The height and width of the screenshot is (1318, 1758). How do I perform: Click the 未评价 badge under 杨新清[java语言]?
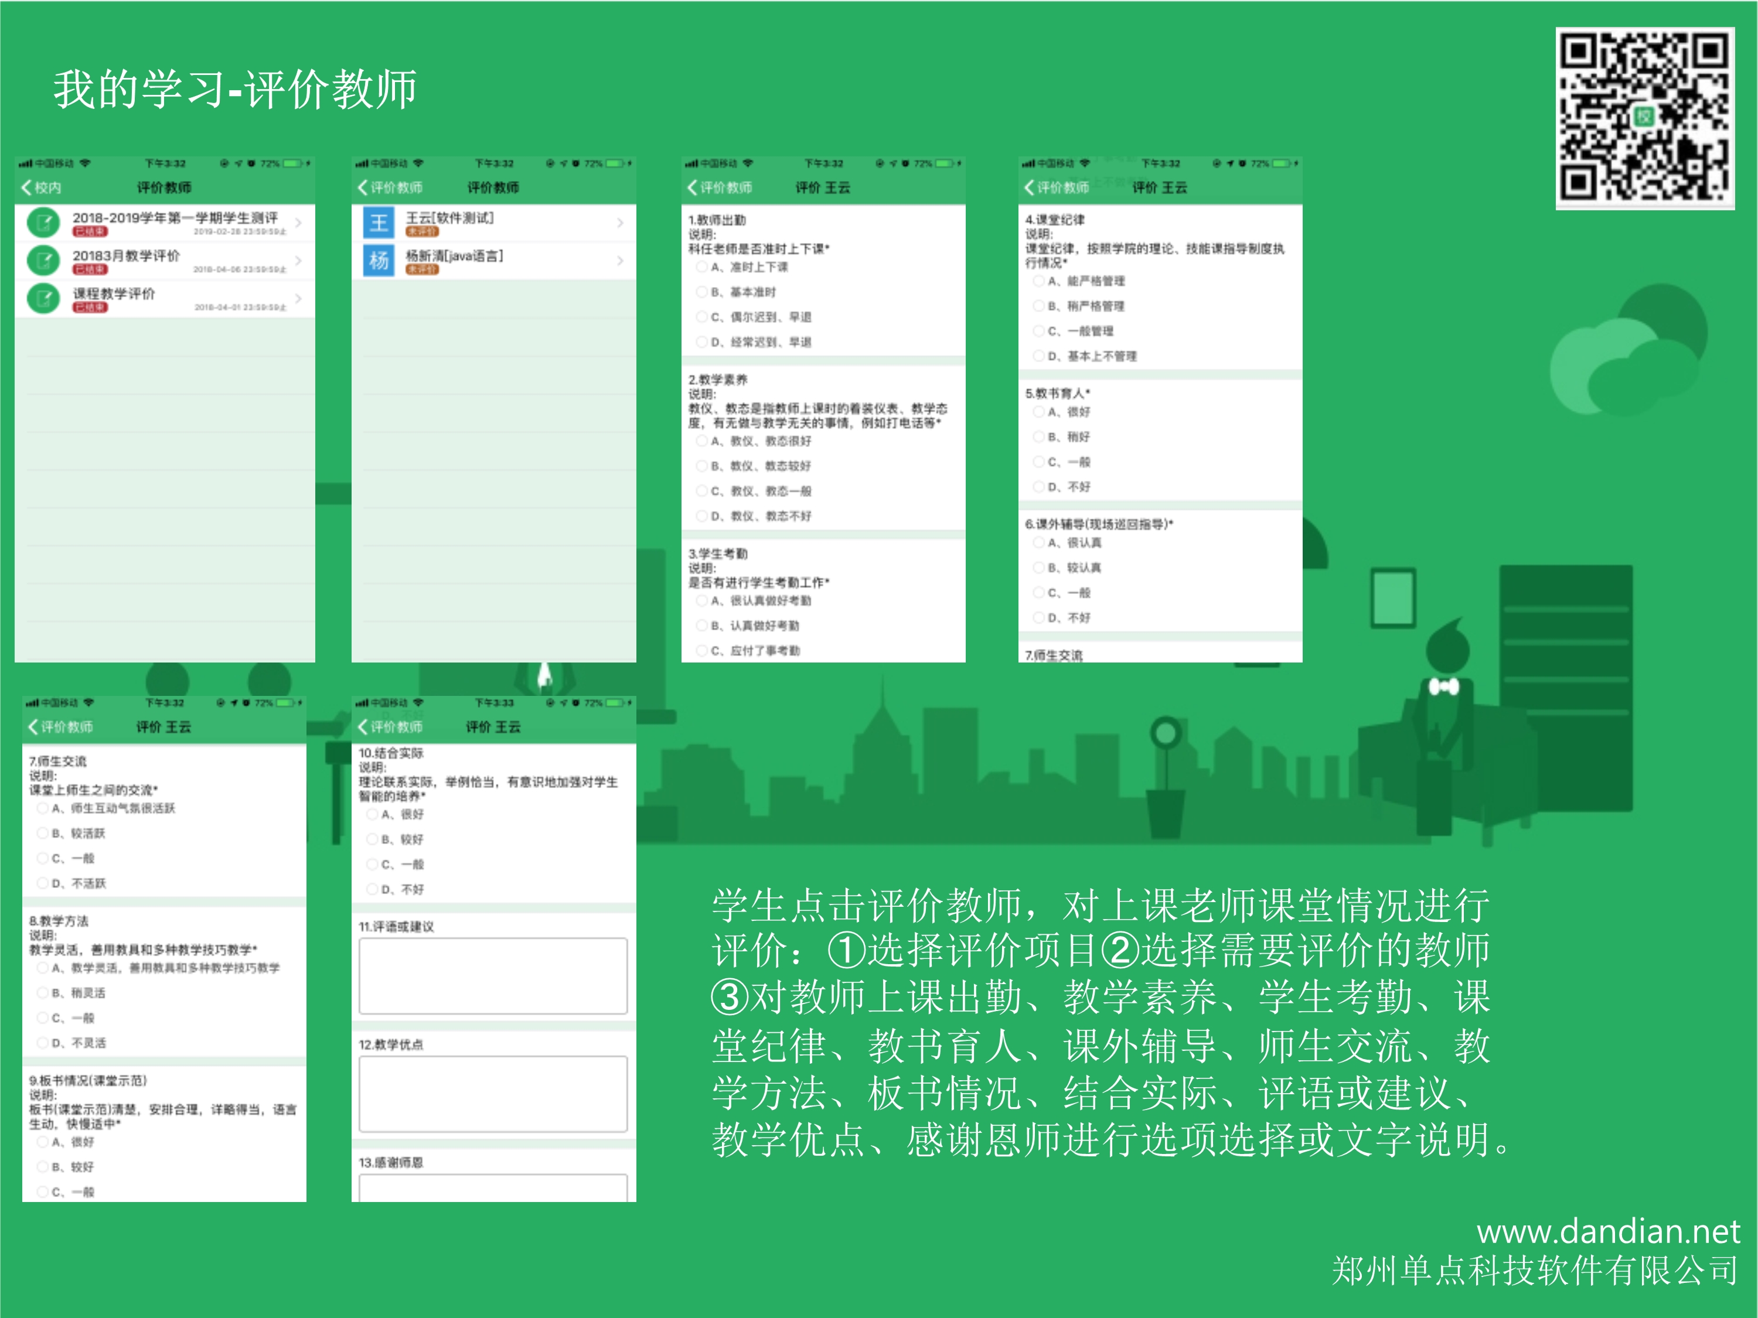422,269
